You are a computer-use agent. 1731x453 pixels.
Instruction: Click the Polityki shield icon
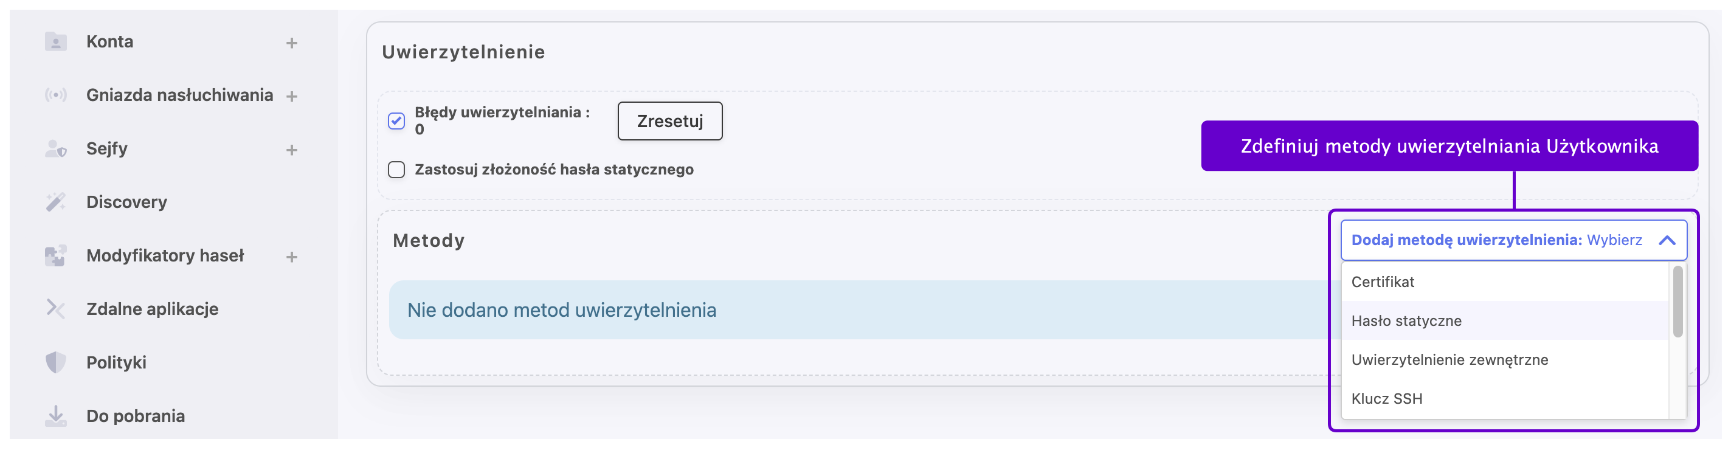tap(56, 362)
